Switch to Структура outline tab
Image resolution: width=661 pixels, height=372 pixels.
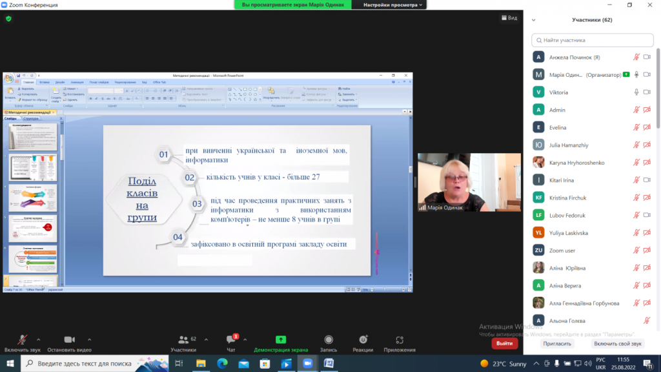click(31, 119)
